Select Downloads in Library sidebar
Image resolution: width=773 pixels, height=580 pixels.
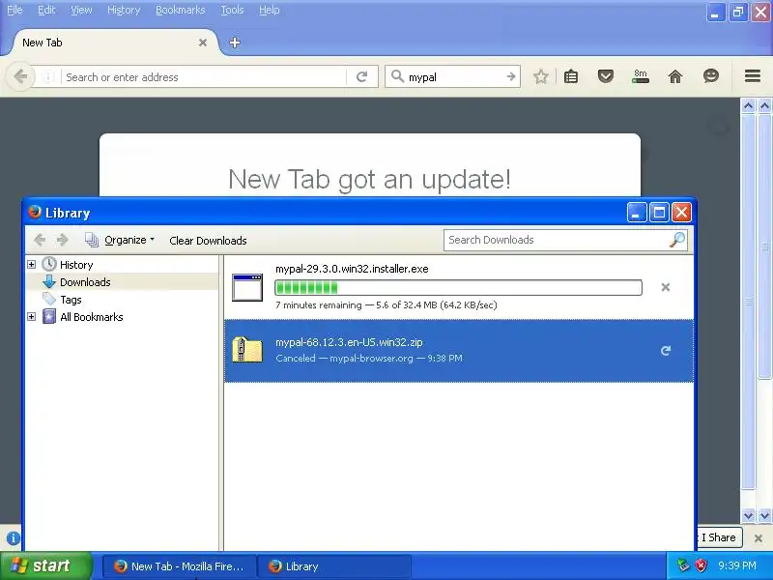point(85,282)
